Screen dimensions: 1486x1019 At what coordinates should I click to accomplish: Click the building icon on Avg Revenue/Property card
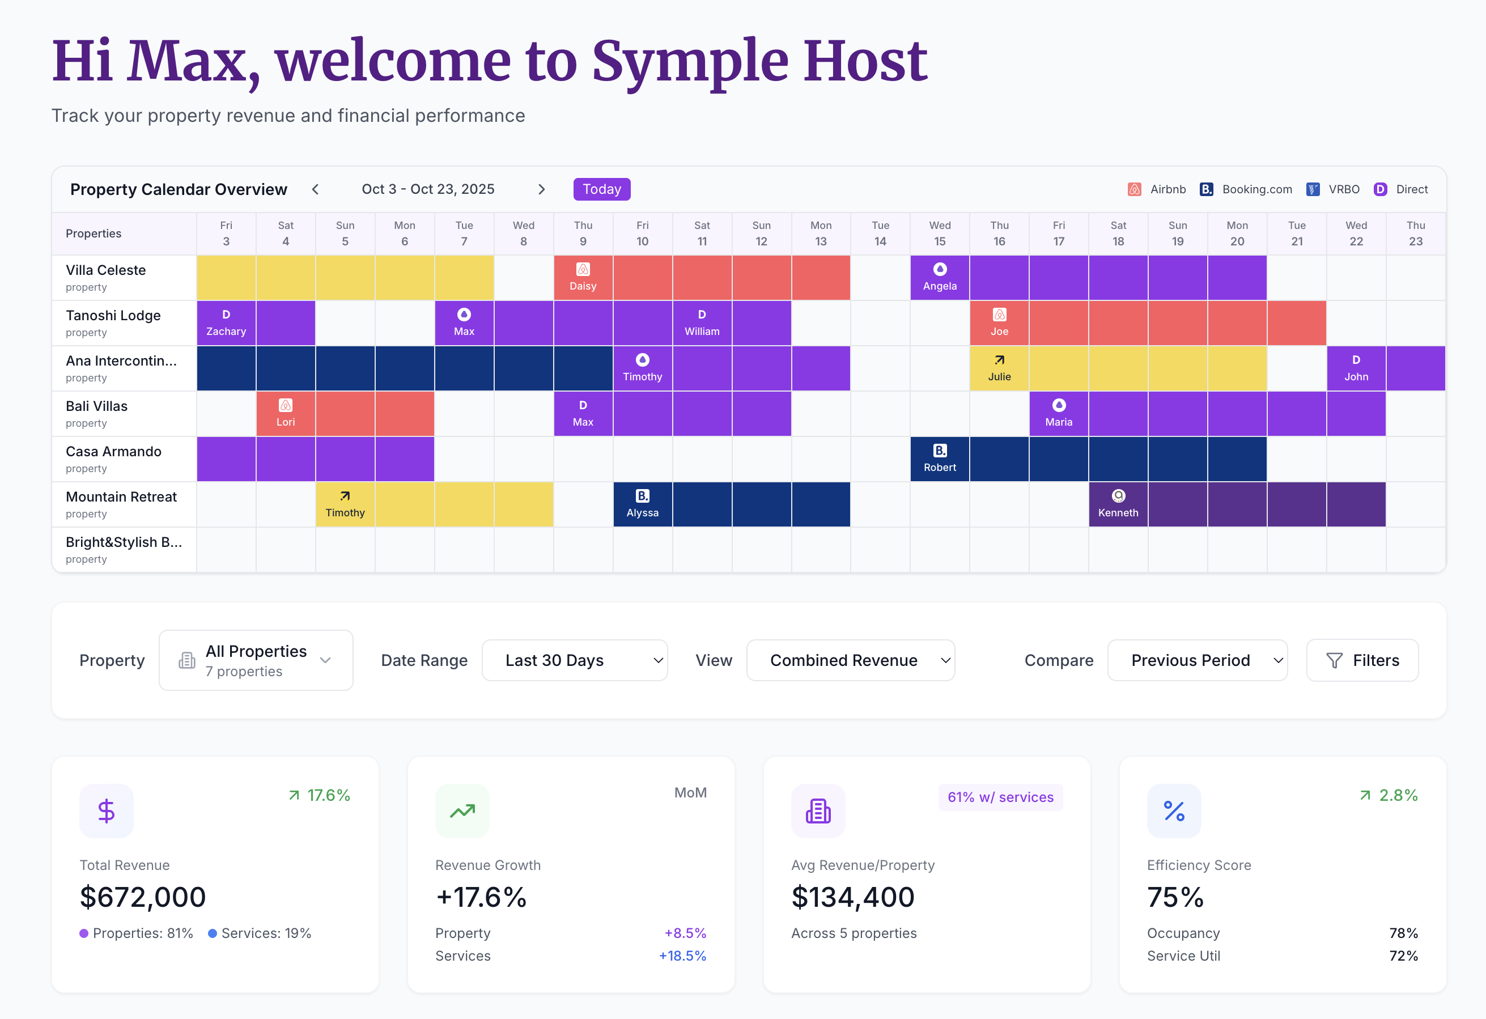(818, 810)
